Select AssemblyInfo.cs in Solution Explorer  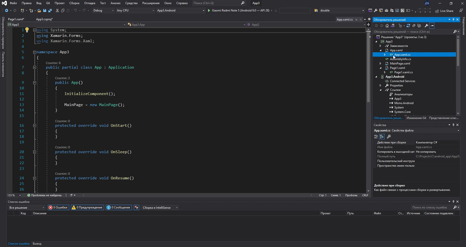(x=400, y=59)
